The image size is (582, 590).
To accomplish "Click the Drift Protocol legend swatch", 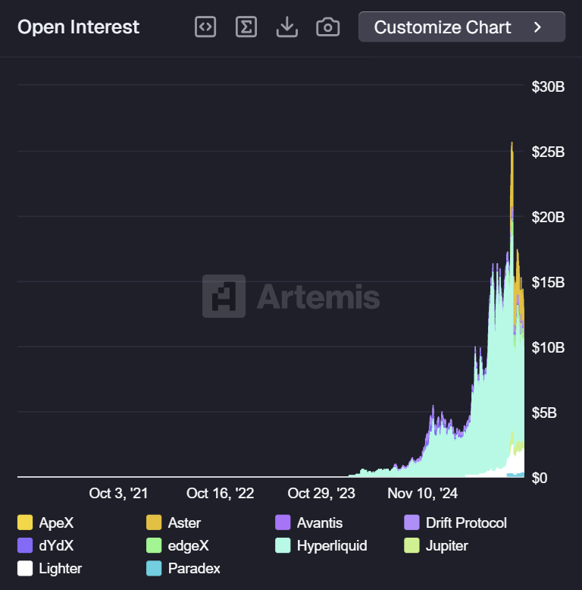I will 412,523.
